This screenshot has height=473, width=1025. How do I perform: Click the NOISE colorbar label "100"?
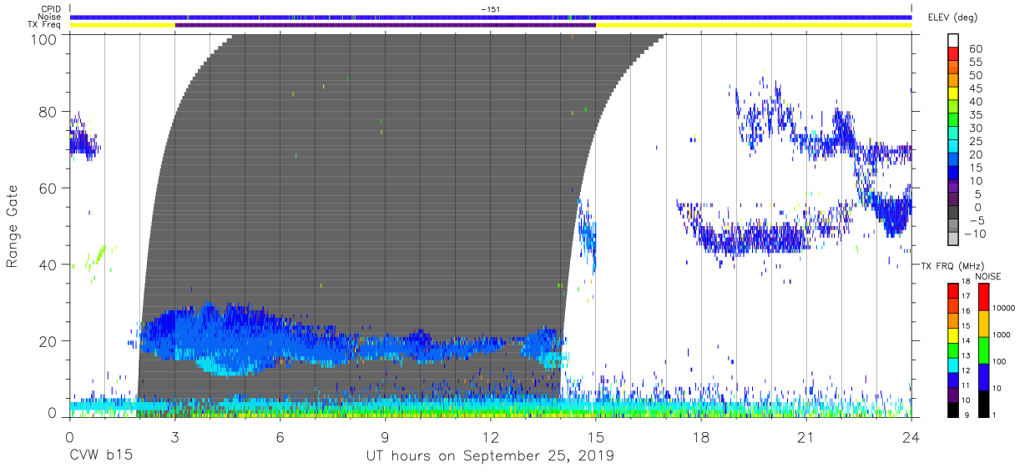1001,360
